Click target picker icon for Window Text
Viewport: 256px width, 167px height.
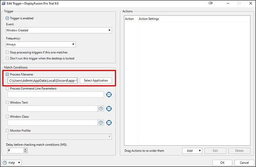coord(109,109)
